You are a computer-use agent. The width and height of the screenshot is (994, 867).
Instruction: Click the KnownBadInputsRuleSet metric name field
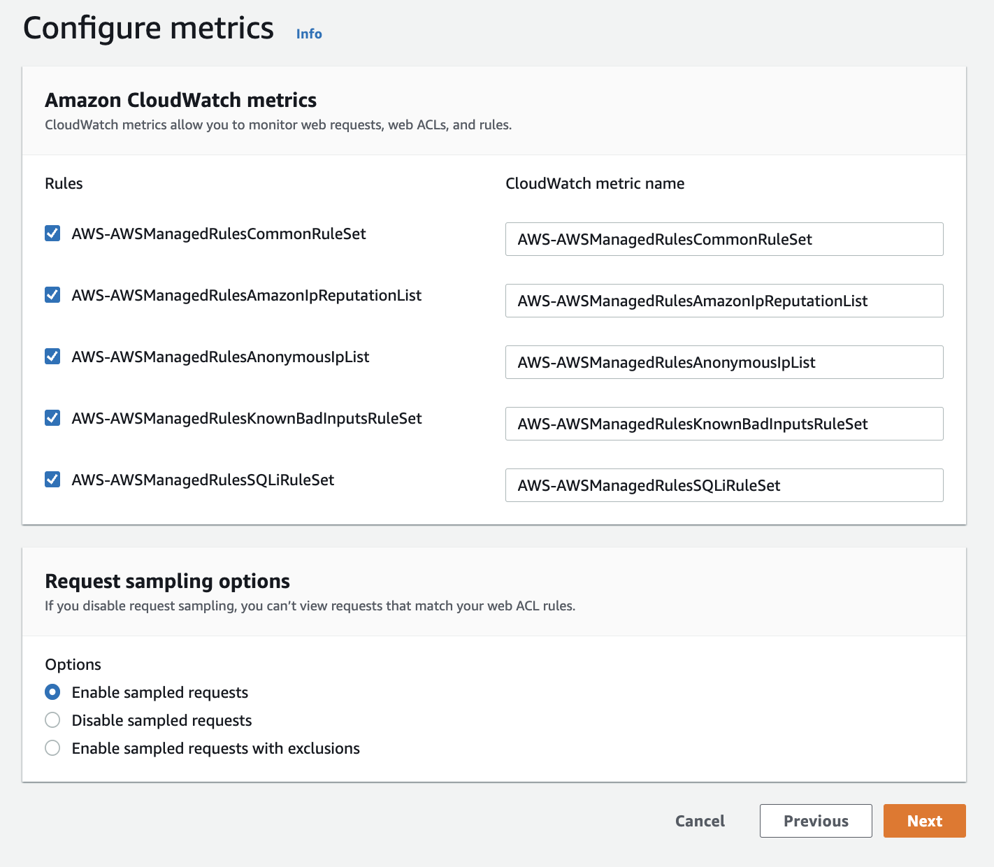(x=723, y=424)
